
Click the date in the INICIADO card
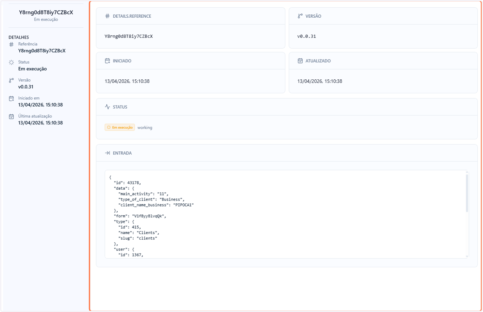[127, 81]
